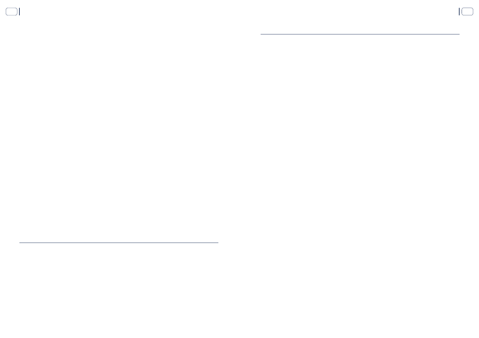Click the empty rounded box at top-right corner
This screenshot has height=338, width=479.
(x=467, y=12)
